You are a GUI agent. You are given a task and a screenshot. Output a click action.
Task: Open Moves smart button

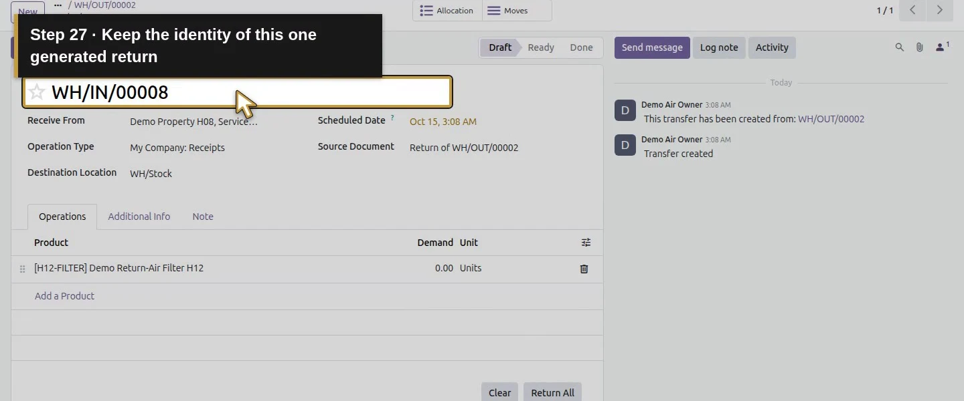517,11
